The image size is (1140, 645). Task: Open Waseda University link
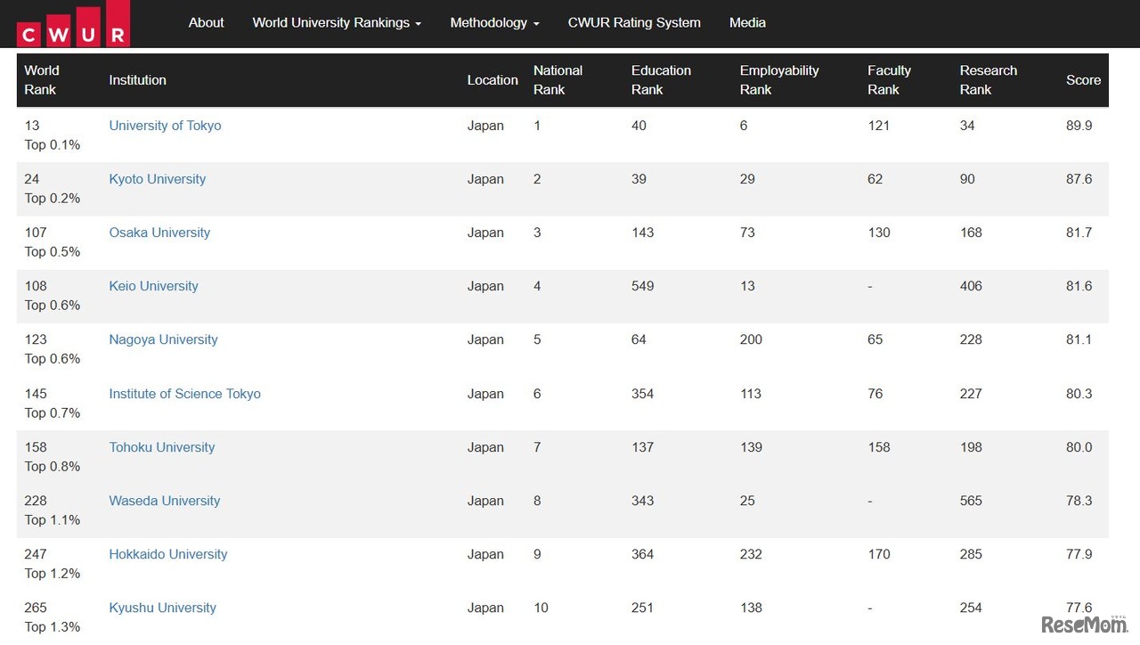164,501
